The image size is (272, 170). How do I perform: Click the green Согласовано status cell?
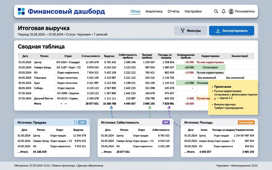[210, 67]
